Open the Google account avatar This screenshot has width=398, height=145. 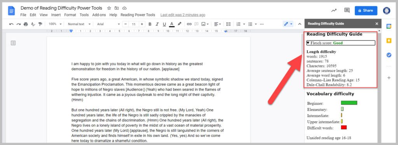coord(386,10)
